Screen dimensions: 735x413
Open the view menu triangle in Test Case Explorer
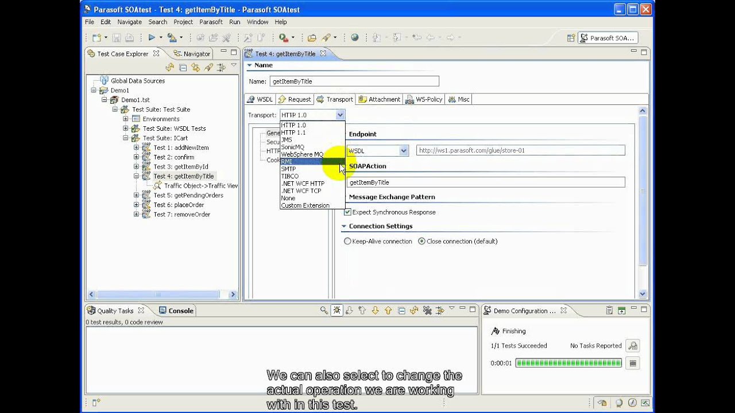(234, 66)
